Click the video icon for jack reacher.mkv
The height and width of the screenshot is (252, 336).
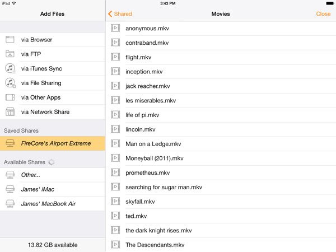115,86
